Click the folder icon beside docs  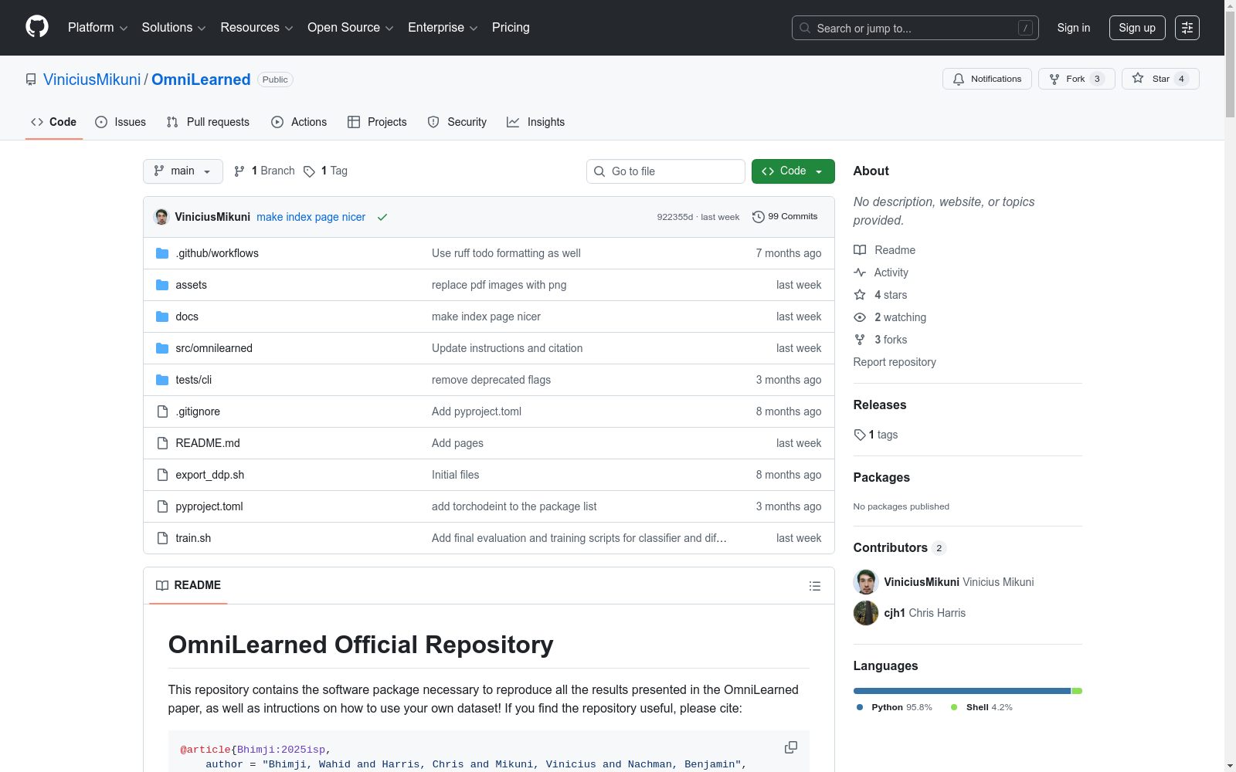[162, 317]
